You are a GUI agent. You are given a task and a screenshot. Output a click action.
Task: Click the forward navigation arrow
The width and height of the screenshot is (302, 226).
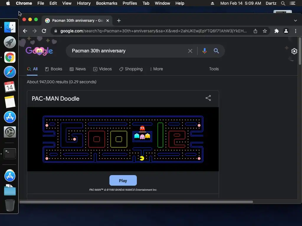click(x=35, y=31)
